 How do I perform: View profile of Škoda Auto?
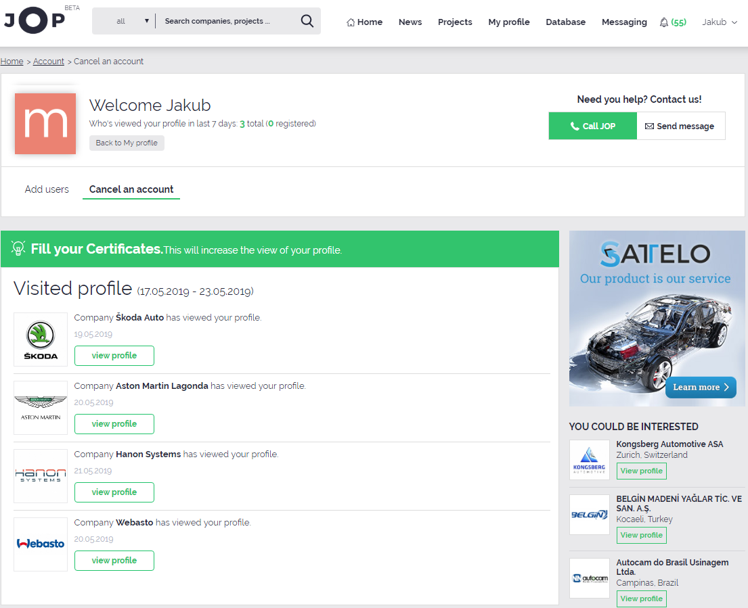[x=114, y=356]
